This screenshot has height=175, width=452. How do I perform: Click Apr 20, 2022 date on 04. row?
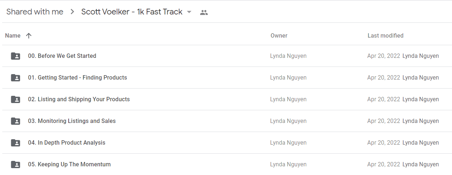[x=384, y=142]
